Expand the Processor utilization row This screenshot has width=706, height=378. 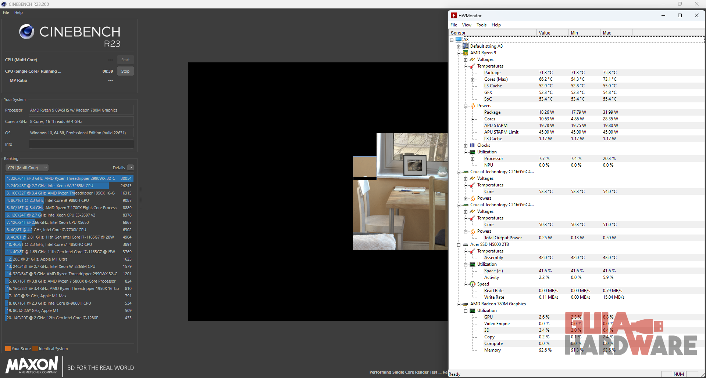[473, 159]
